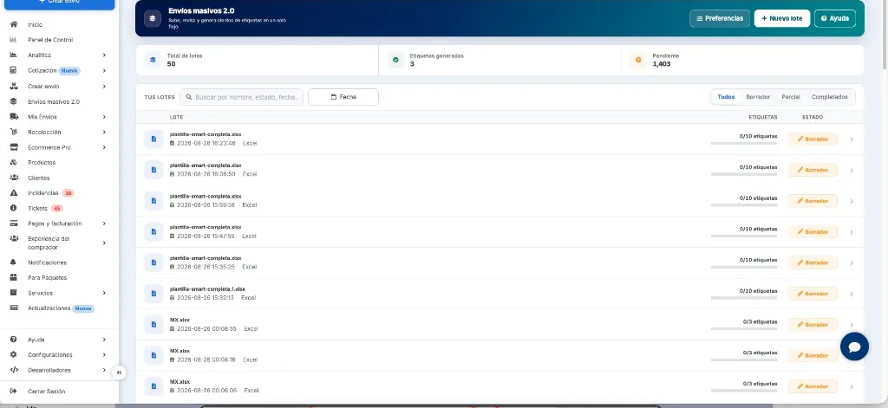Click progress bar of batch dated 00:08:16

tap(743, 359)
